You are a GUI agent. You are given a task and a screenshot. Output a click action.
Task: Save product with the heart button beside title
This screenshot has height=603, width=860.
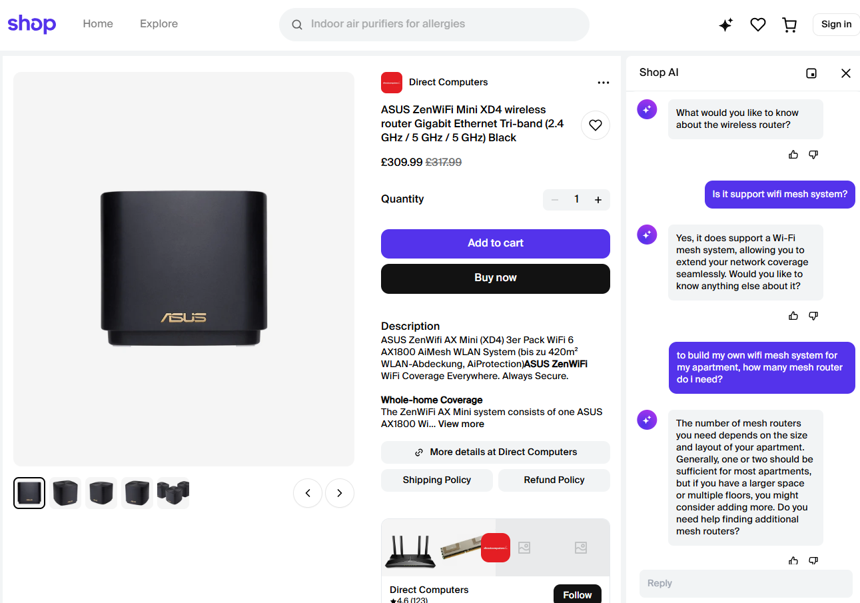coord(596,125)
